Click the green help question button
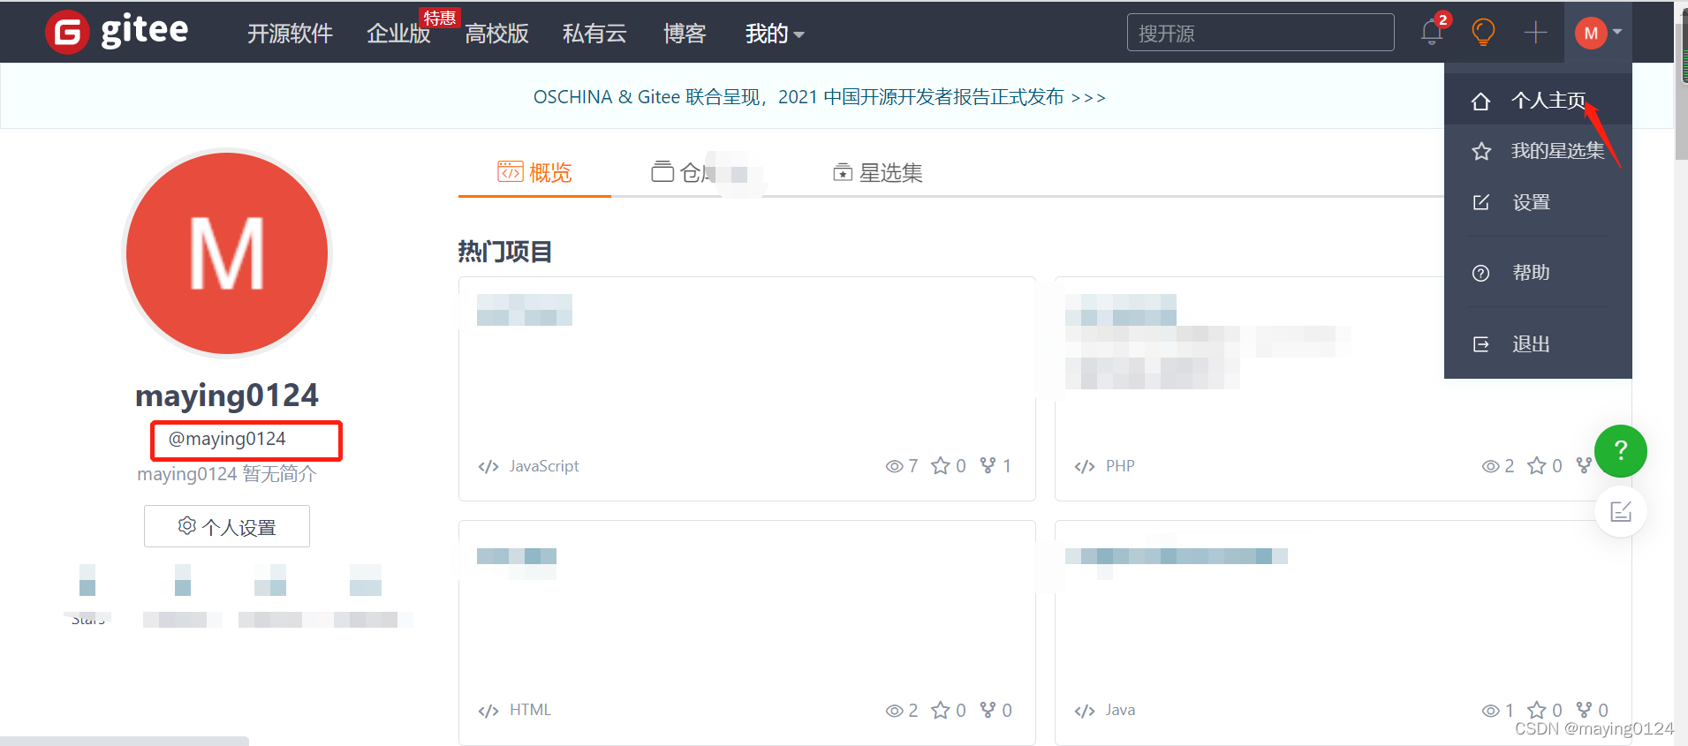This screenshot has width=1688, height=746. tap(1620, 451)
